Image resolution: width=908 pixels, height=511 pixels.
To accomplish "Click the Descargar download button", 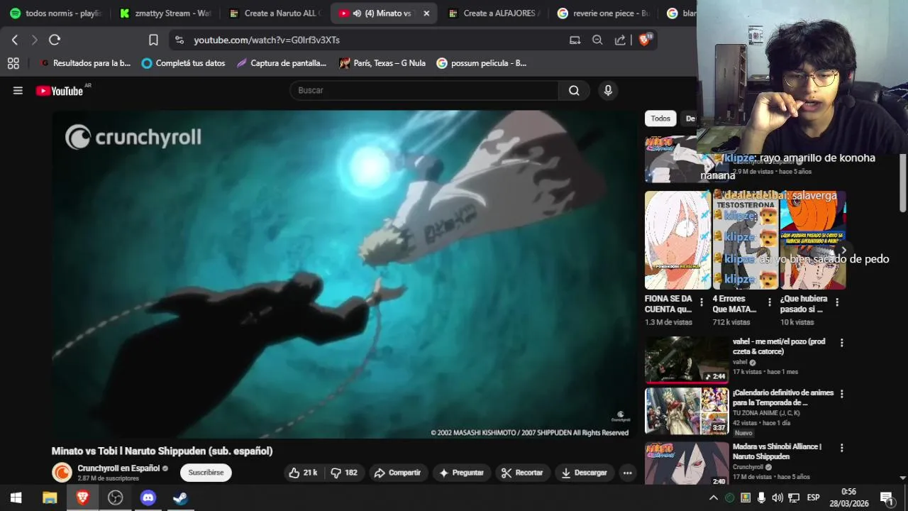I will click(x=585, y=473).
